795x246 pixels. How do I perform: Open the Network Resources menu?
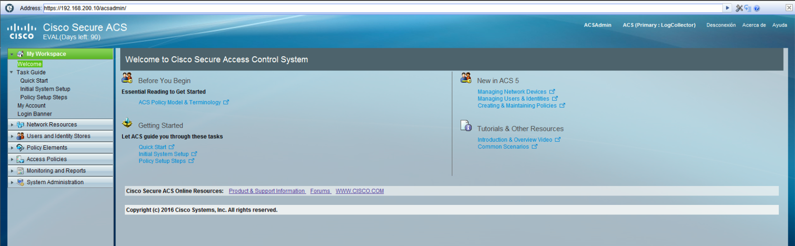[61, 125]
